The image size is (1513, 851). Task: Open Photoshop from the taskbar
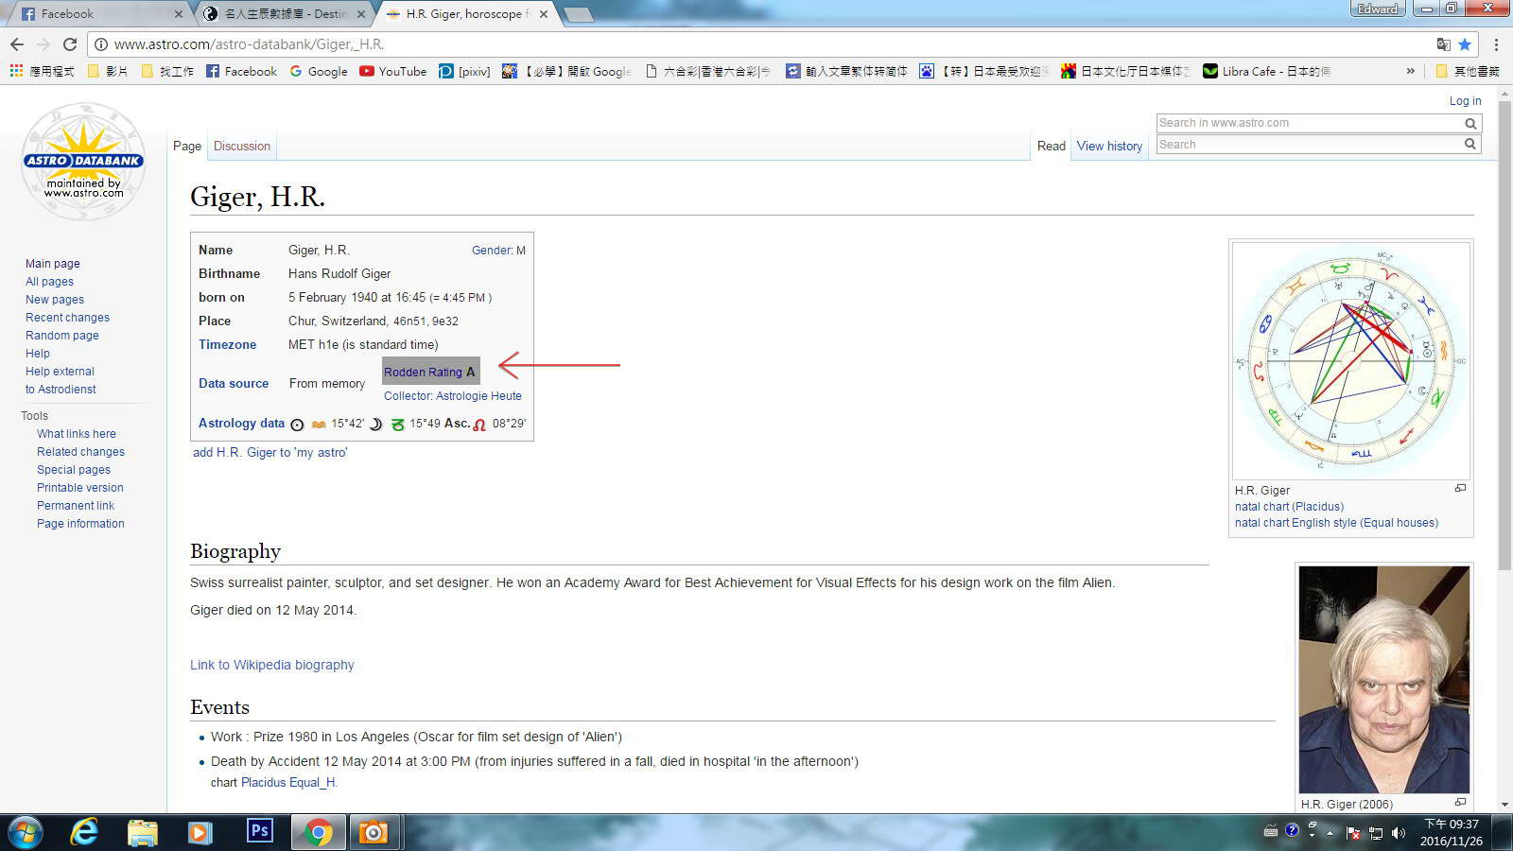click(259, 831)
